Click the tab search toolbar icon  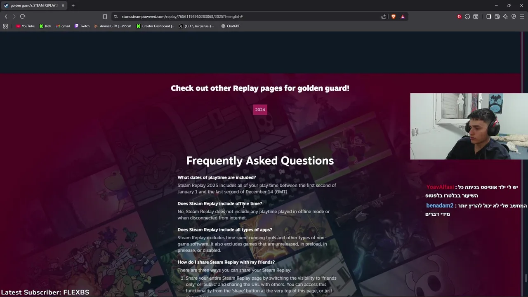[x=476, y=16]
